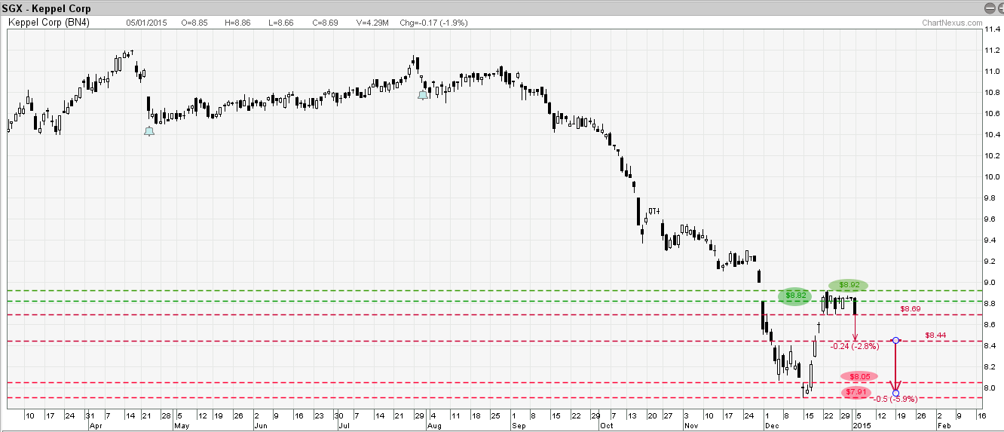Click the bell alert icon near late April

149,131
